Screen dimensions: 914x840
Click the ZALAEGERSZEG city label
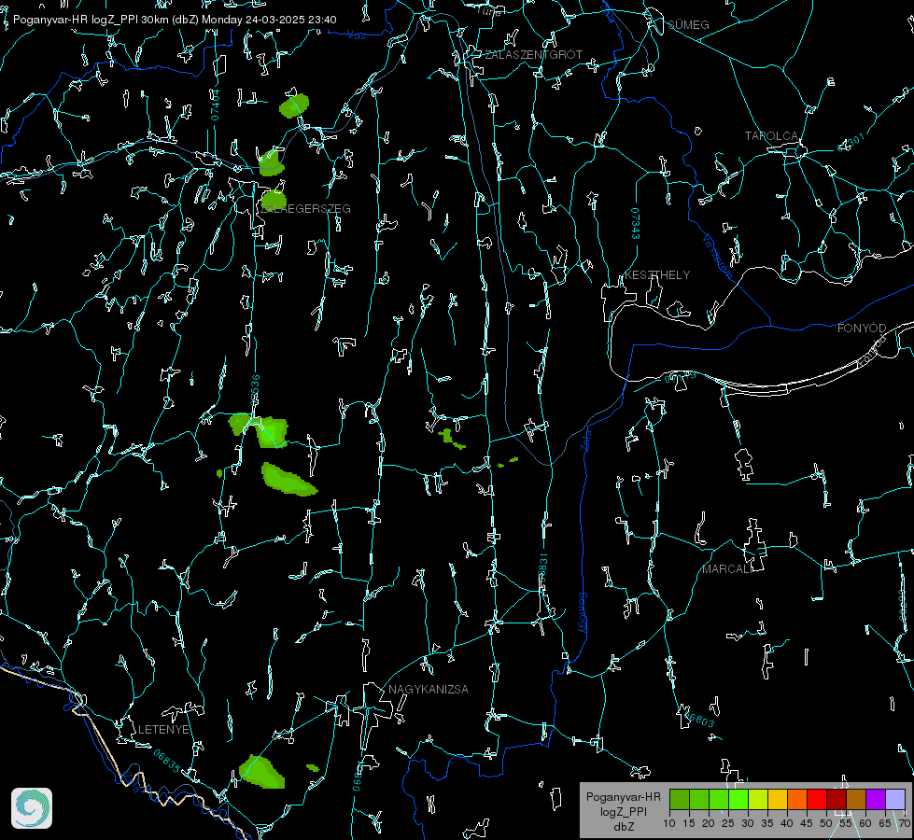tap(305, 208)
